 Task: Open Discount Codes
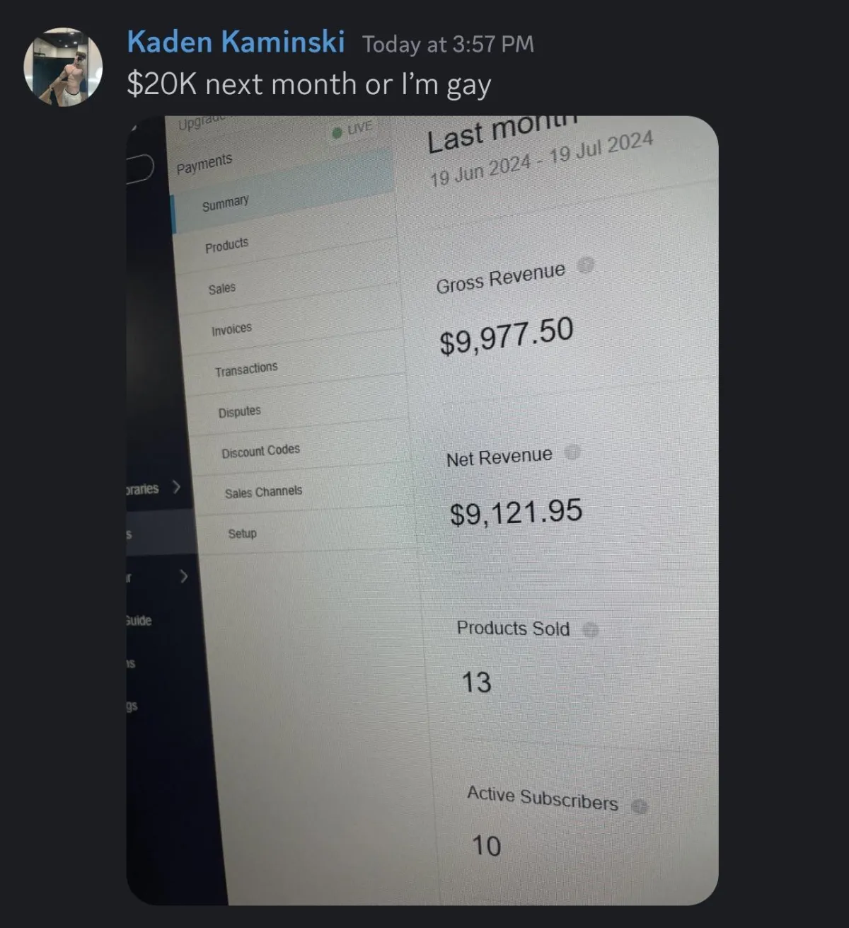pos(261,451)
